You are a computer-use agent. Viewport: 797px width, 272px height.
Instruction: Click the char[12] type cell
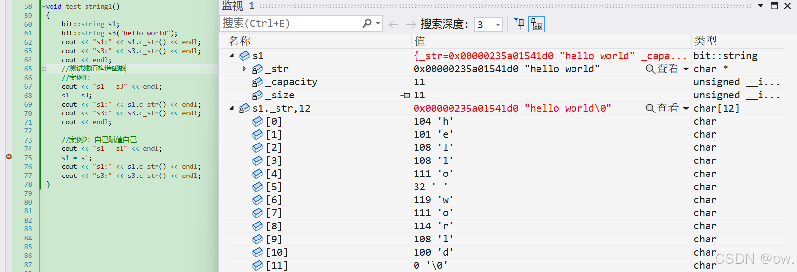(x=716, y=108)
